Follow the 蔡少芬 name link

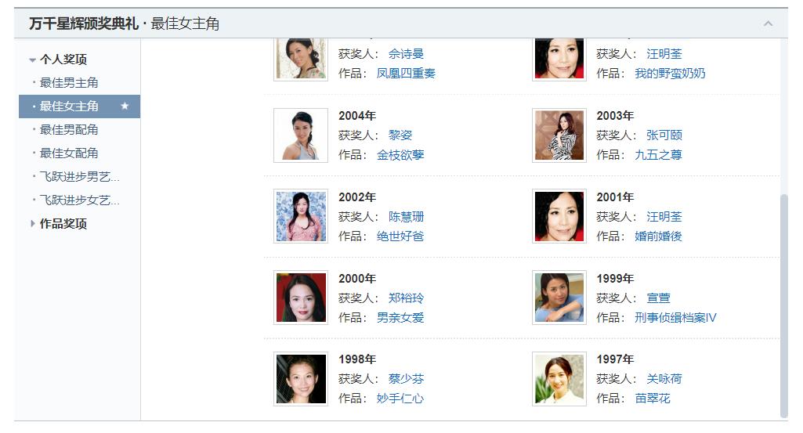[x=406, y=379]
